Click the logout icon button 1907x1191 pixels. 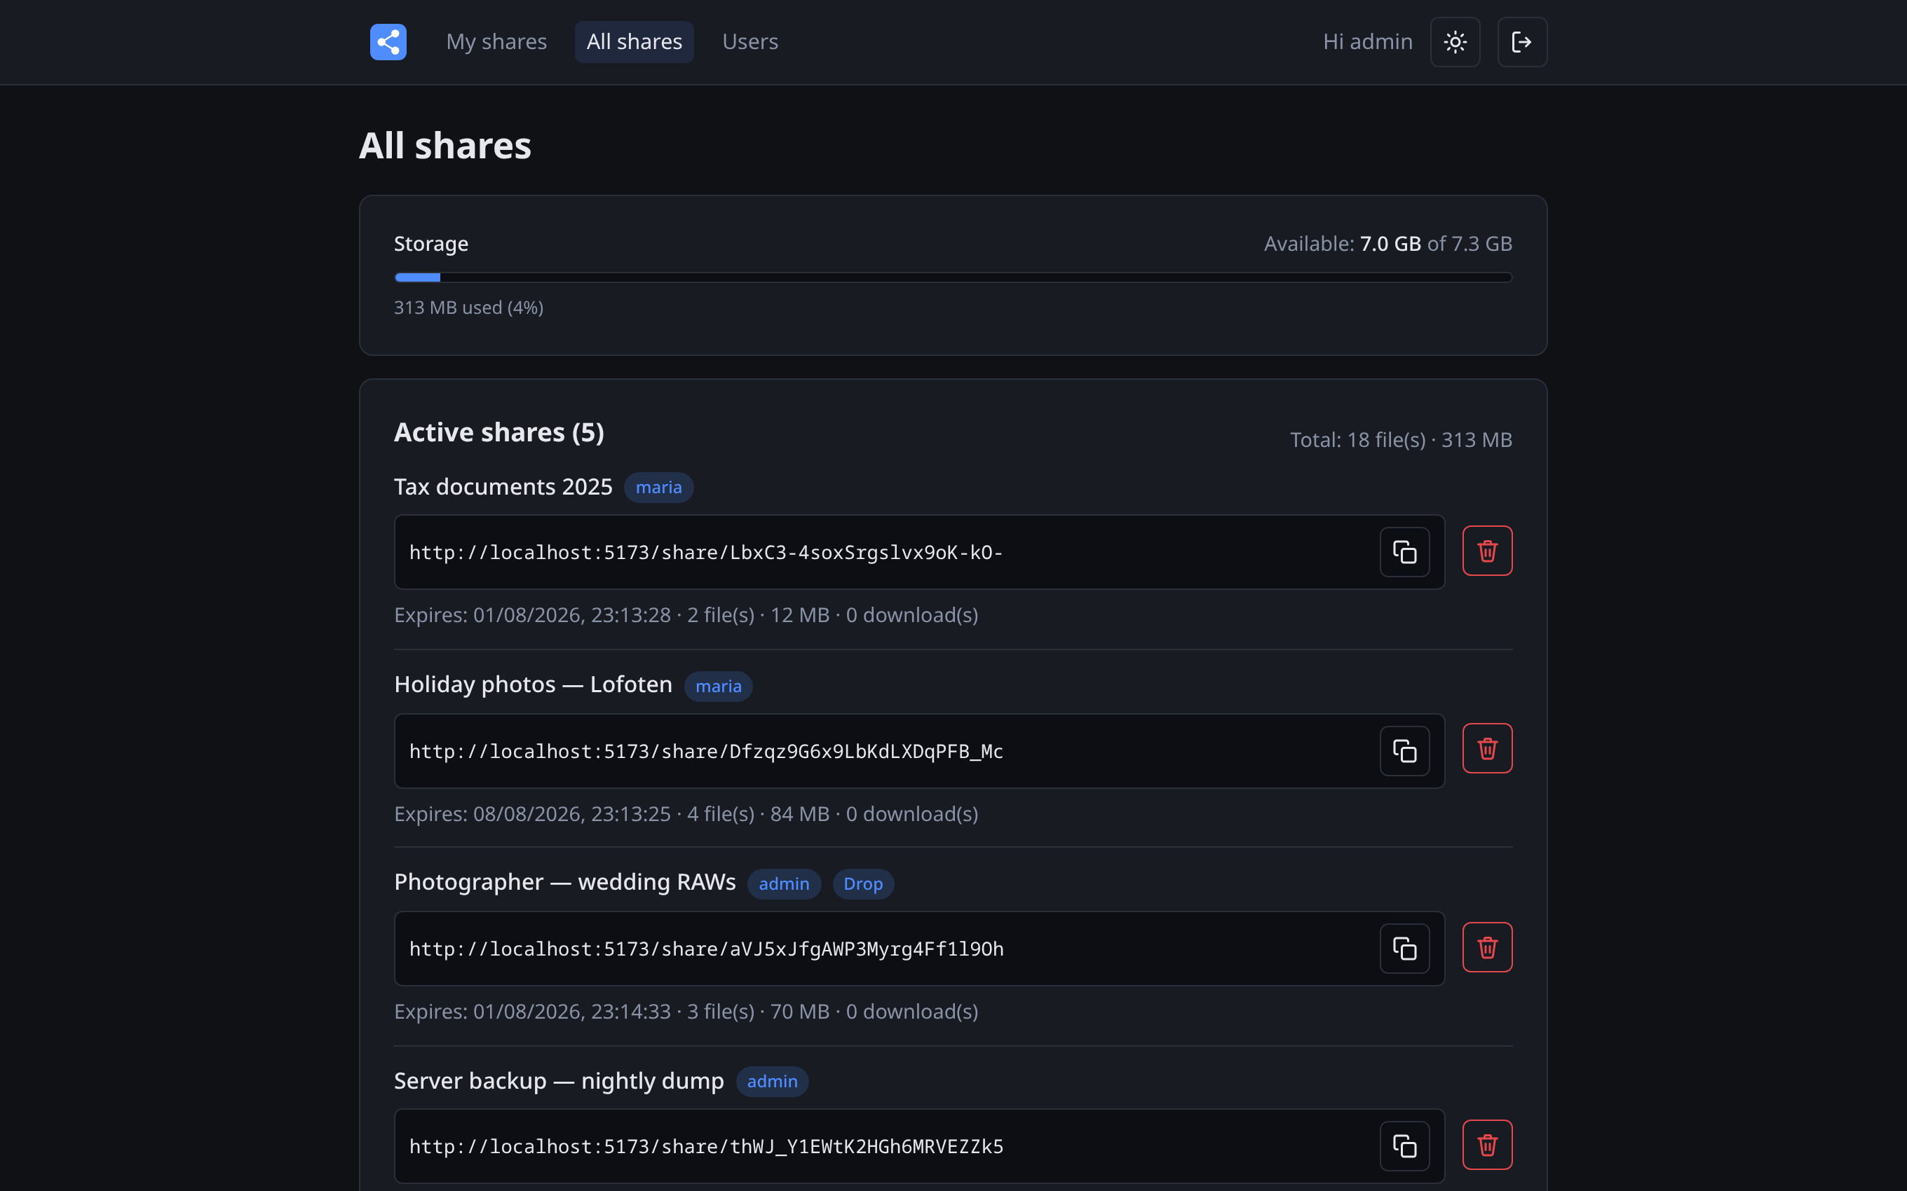[x=1521, y=42]
